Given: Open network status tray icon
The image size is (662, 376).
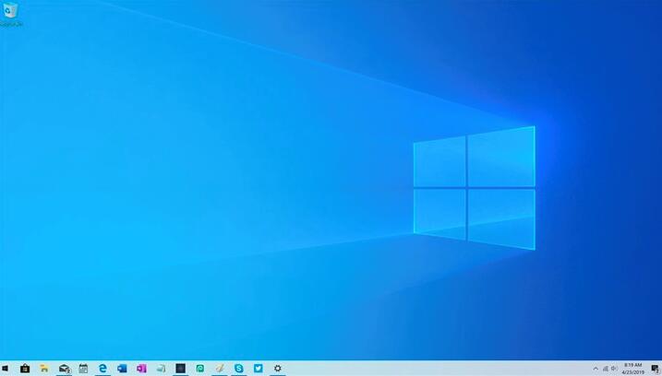Looking at the screenshot, I should 606,369.
